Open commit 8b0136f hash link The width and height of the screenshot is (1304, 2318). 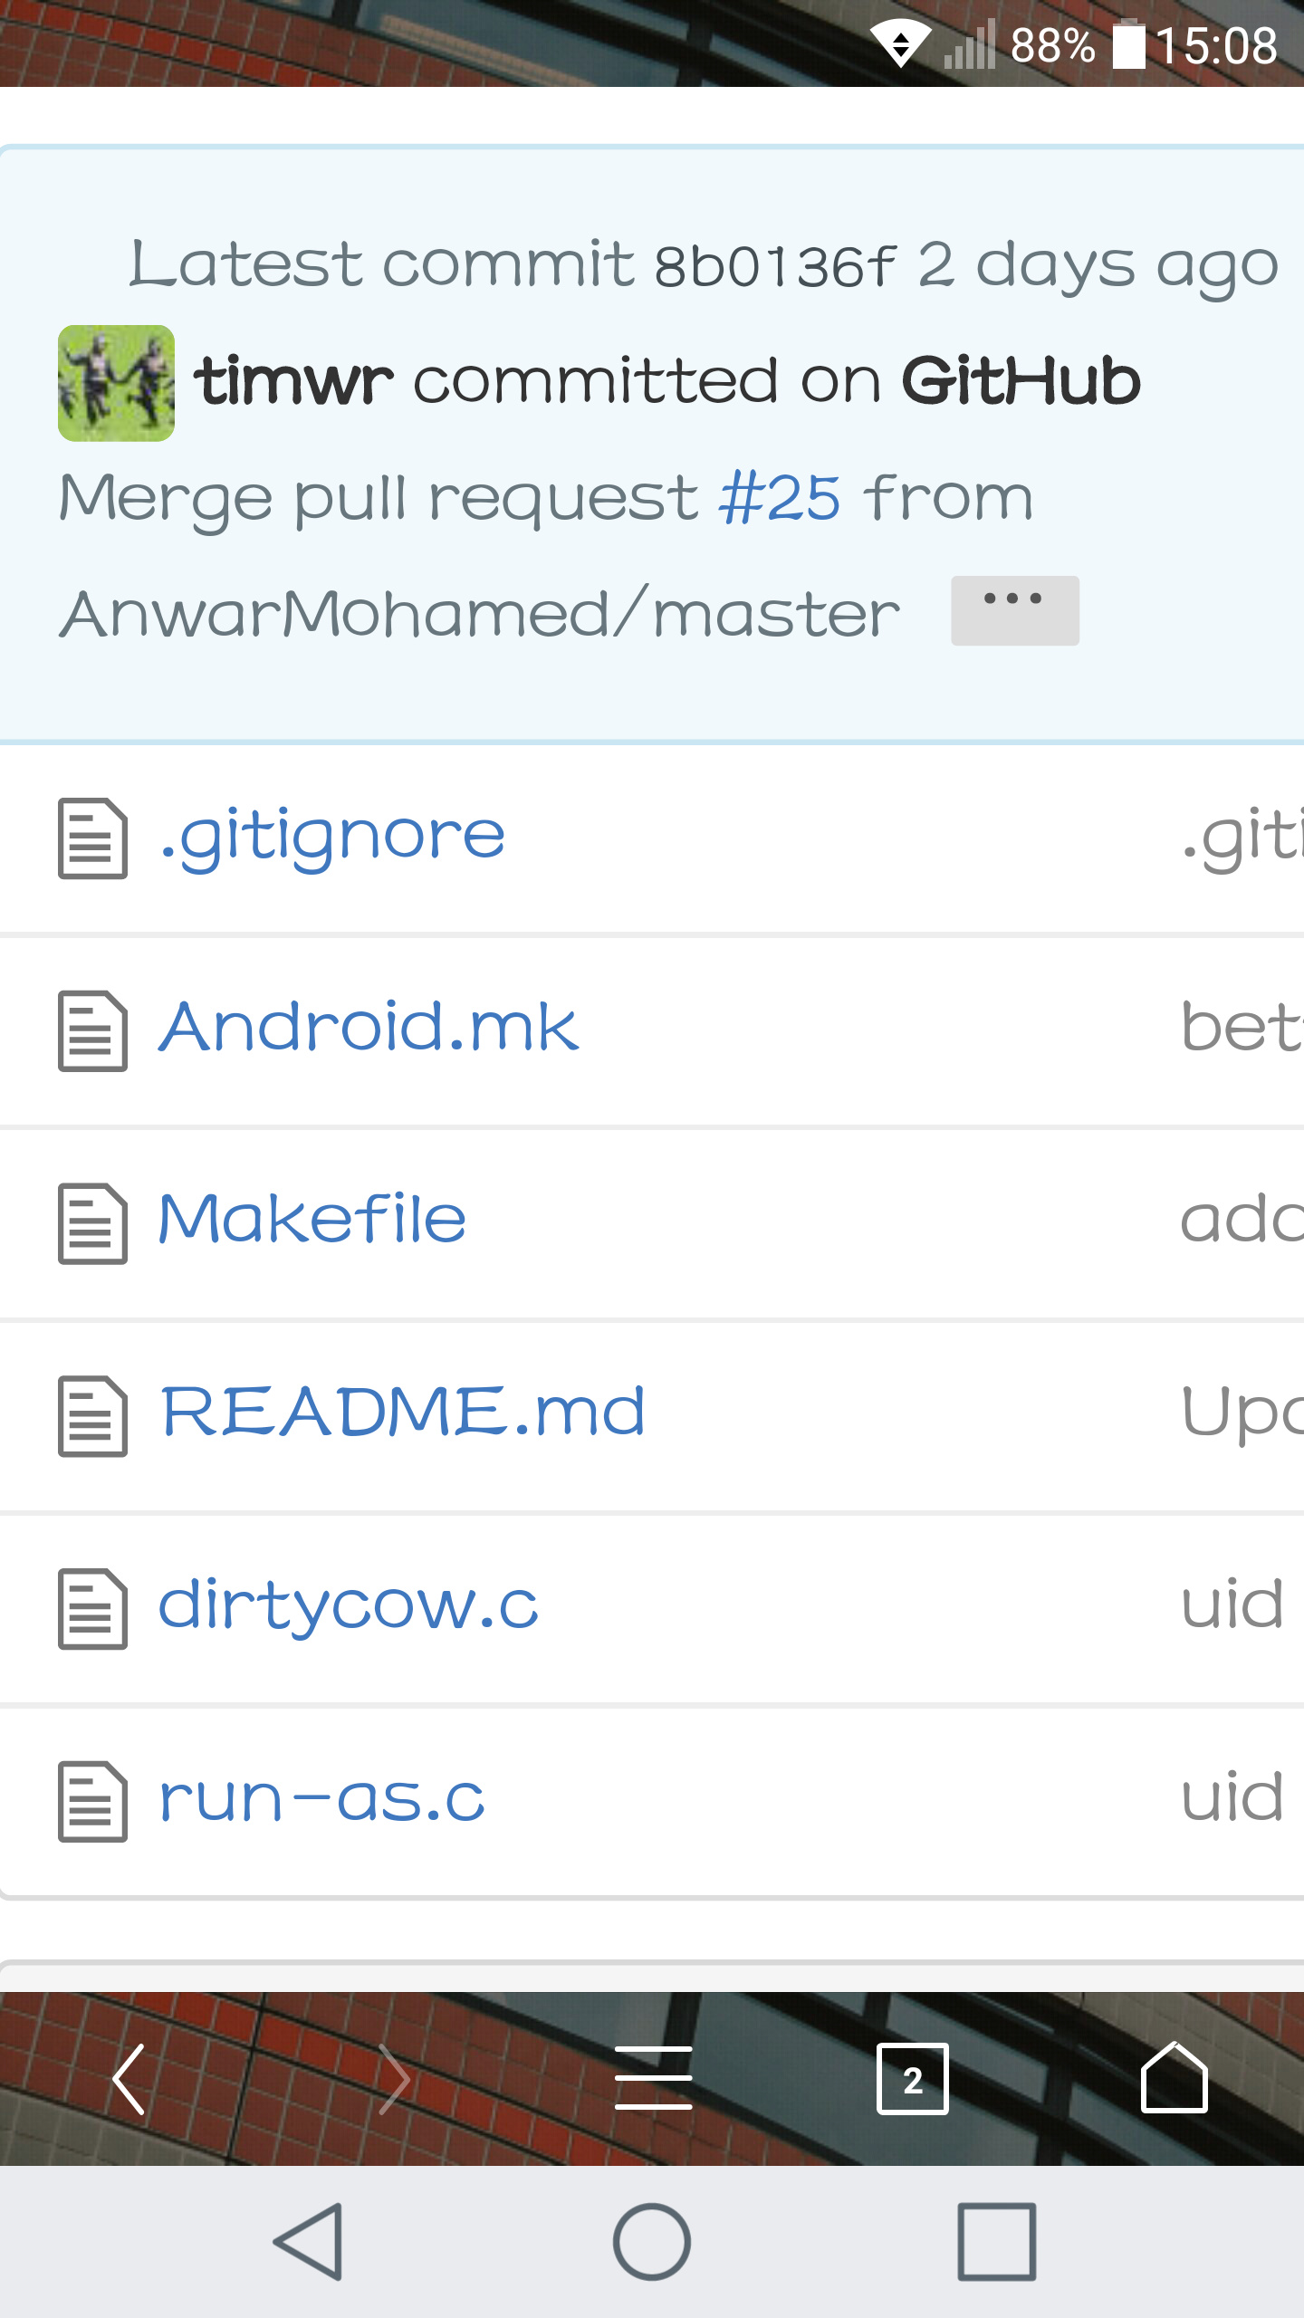click(774, 266)
